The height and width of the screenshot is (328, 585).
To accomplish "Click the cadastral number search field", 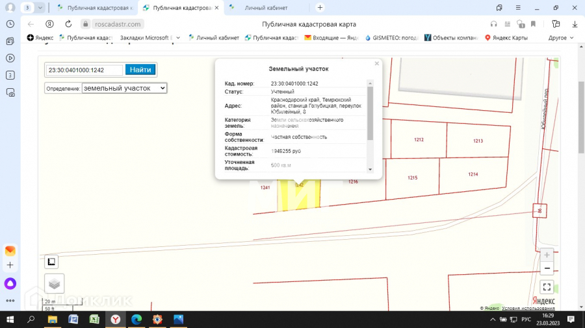I will pos(84,70).
